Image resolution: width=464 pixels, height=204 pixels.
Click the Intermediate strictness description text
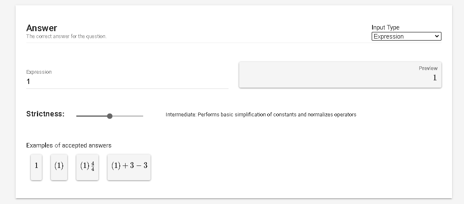261,115
